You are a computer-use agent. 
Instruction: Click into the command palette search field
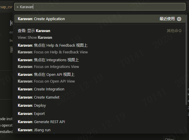click(x=99, y=6)
